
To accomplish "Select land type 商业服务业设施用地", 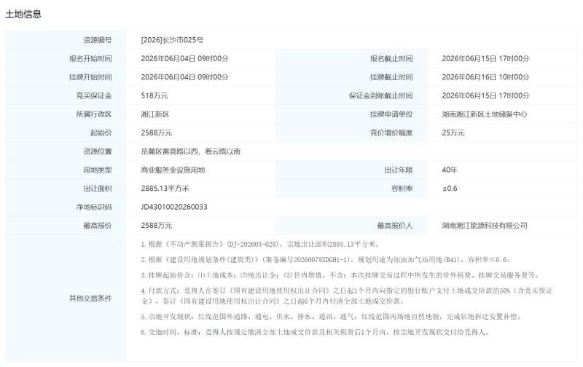I will click(173, 170).
